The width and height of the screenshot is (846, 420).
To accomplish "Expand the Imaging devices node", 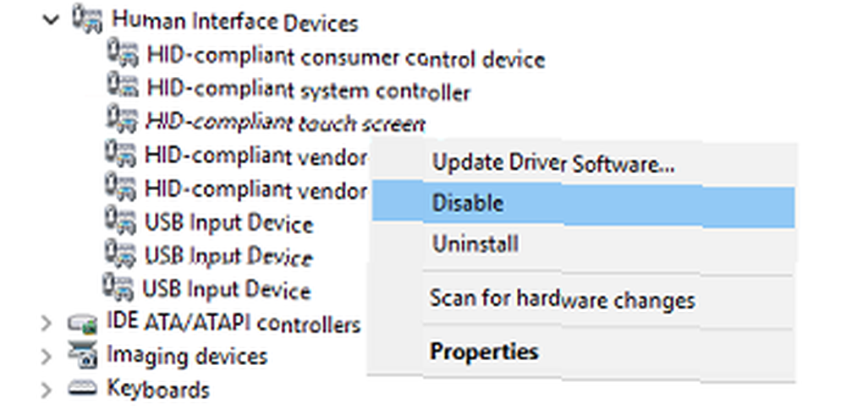I will [47, 357].
